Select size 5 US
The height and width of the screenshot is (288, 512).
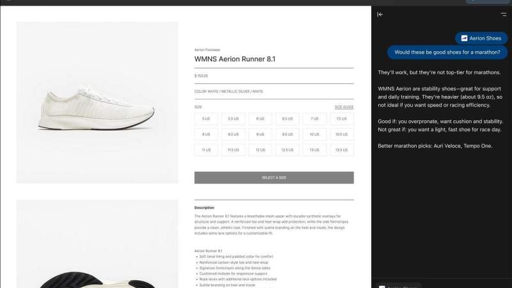point(206,119)
